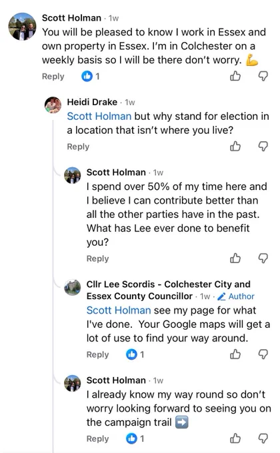Dislike Scott Holman's top comment about Essex
The width and height of the screenshot is (280, 453).
click(x=263, y=76)
